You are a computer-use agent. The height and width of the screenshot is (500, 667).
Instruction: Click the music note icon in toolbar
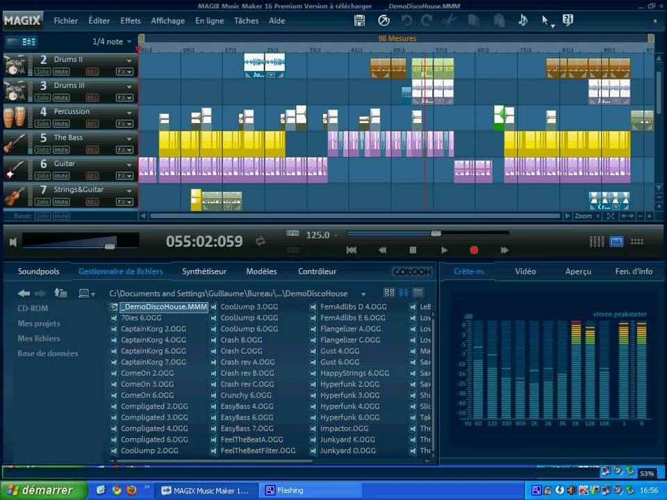(523, 20)
